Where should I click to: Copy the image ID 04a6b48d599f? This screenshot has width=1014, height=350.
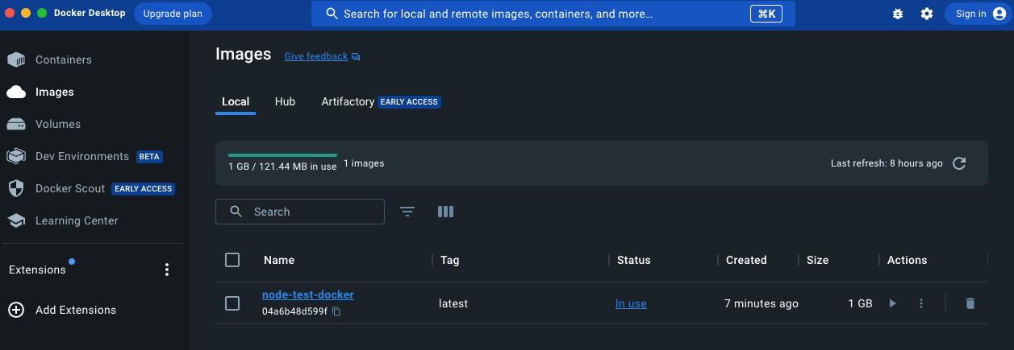pos(337,311)
